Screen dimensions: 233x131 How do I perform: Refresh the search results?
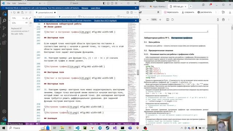(x=15, y=13)
